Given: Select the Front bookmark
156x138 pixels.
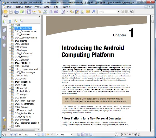Looking at the screenshot, I should [17, 25].
